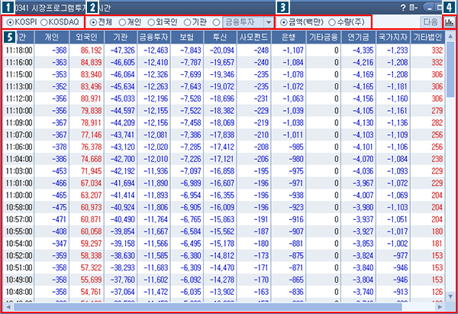Image resolution: width=458 pixels, height=314 pixels.
Task: Minimize the 0341 window
Action: pyautogui.click(x=429, y=8)
